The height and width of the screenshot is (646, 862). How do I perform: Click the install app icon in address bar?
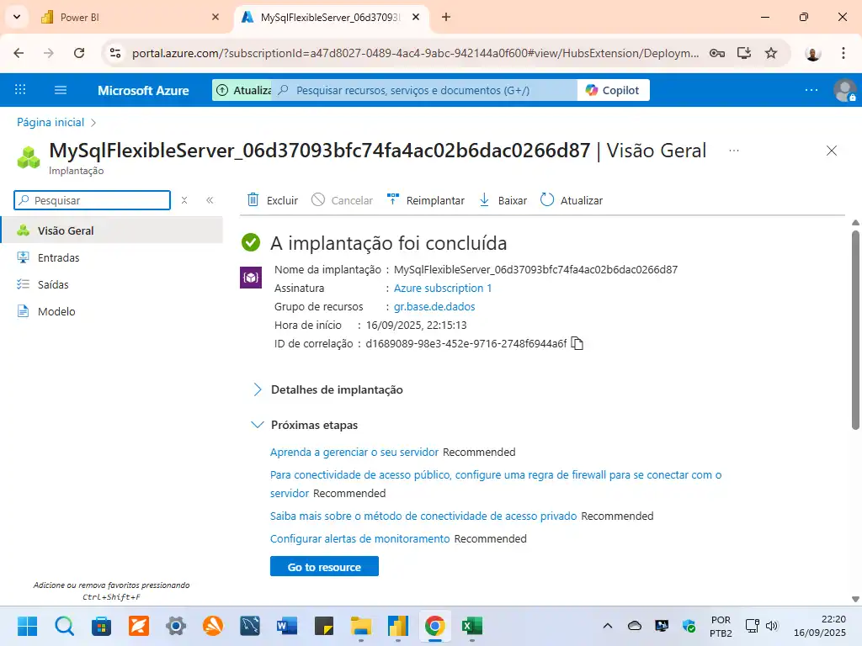coord(744,53)
